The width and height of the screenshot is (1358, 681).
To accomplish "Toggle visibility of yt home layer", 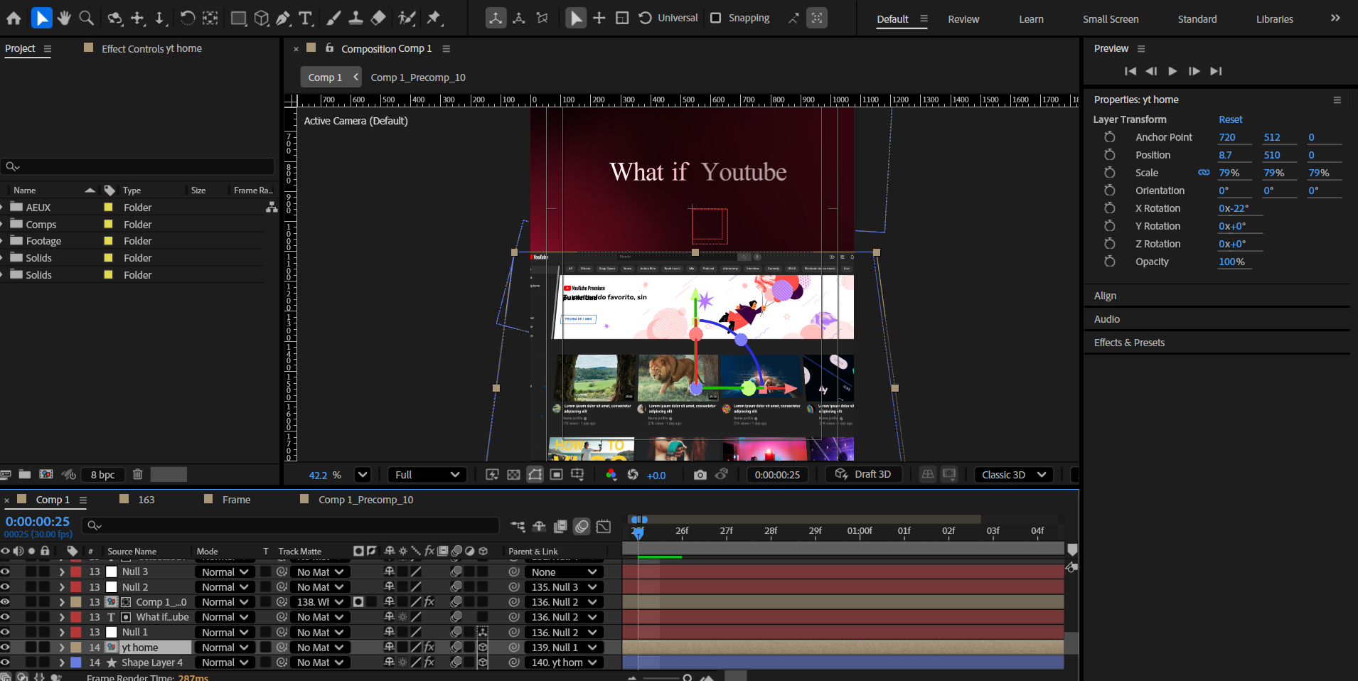I will [x=6, y=648].
